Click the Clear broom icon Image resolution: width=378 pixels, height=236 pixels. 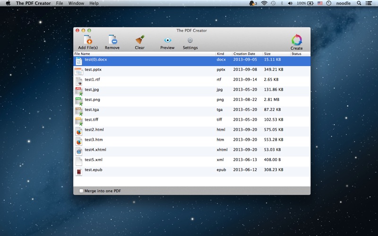[x=140, y=40]
